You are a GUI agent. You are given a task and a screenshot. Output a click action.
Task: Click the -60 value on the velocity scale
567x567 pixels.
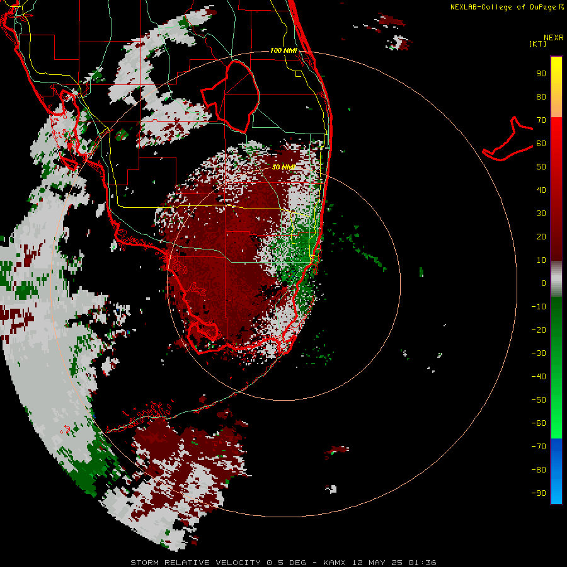pyautogui.click(x=539, y=423)
